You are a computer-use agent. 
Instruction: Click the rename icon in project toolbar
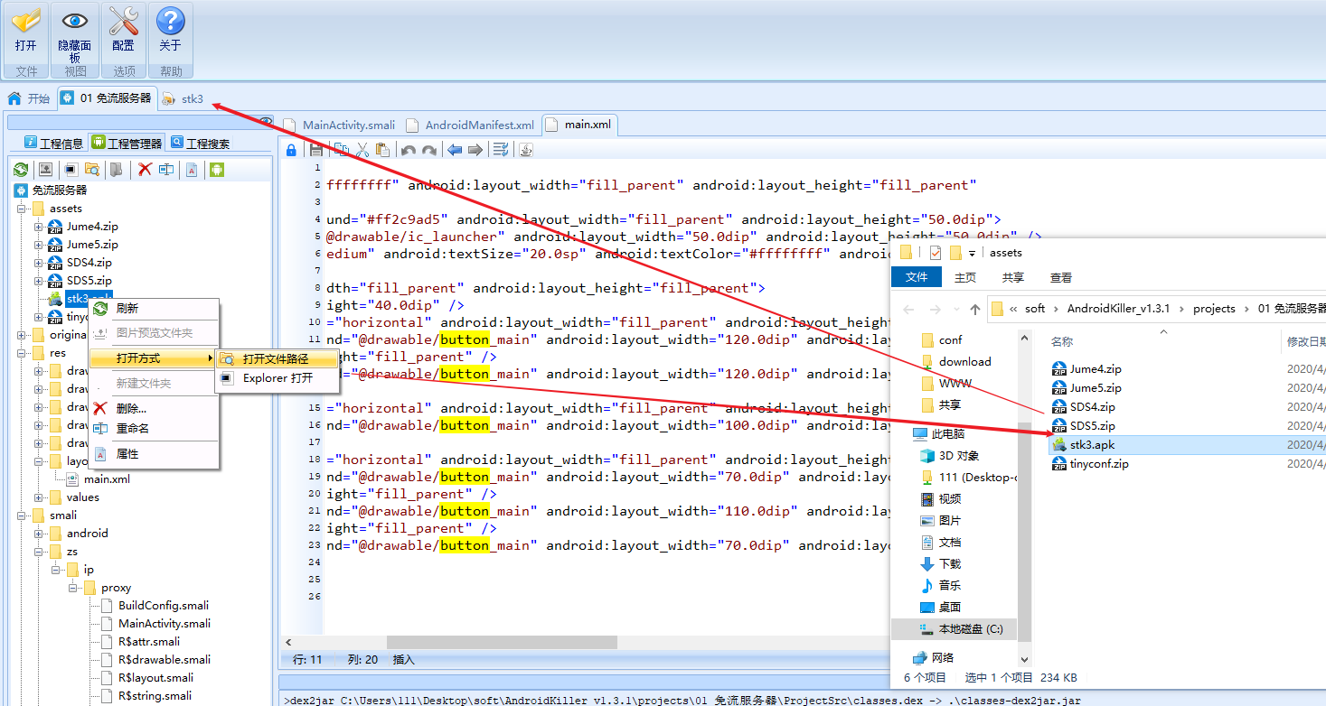click(166, 169)
